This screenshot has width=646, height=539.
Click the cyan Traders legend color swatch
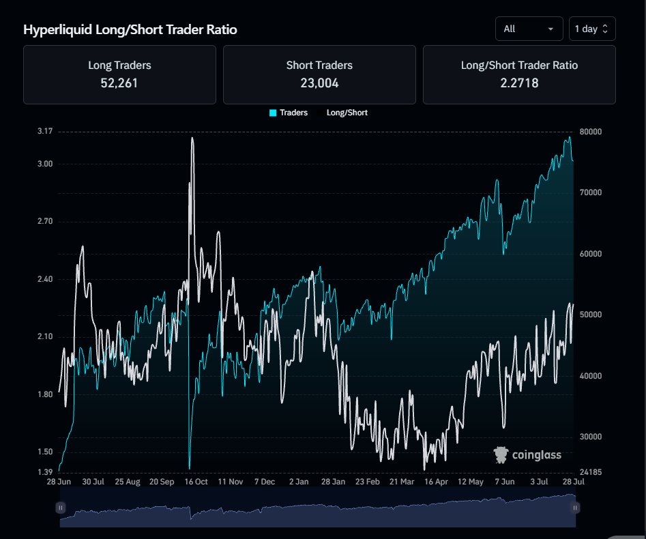tap(273, 113)
